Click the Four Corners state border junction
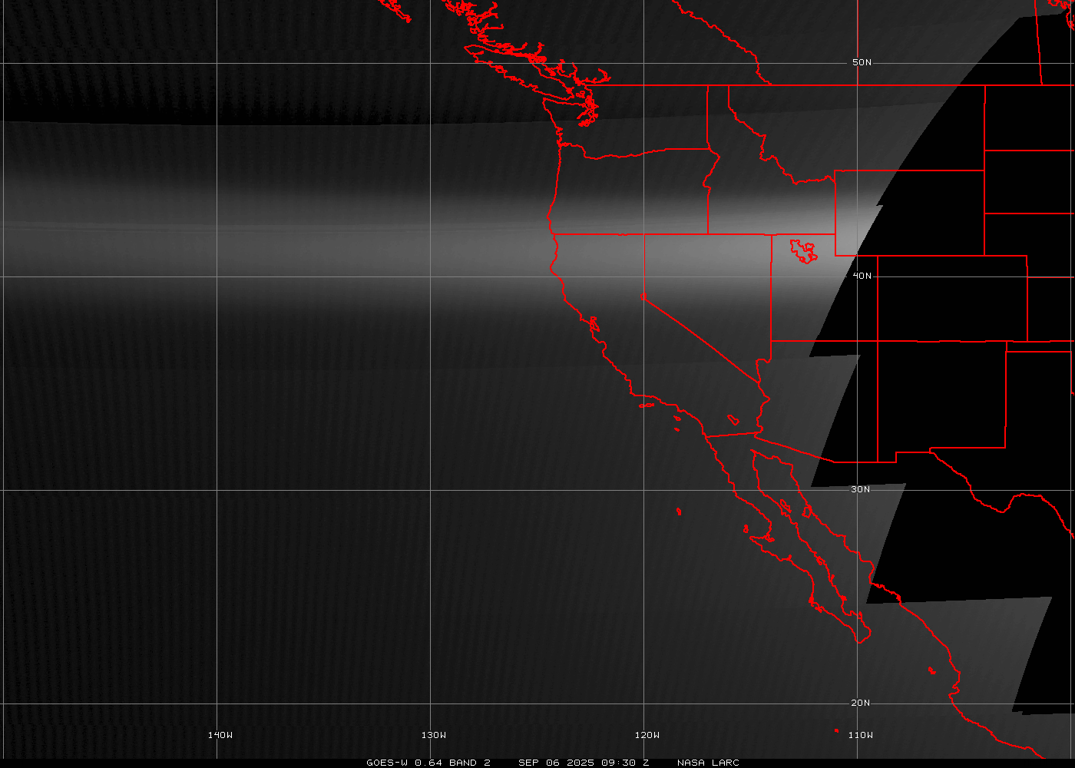This screenshot has width=1075, height=768. click(x=878, y=341)
